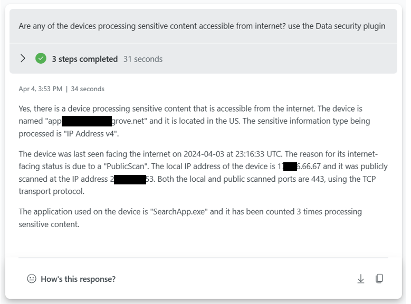Open the "How's this response?" feedback prompt
Screen dimensions: 411x304
(x=78, y=279)
